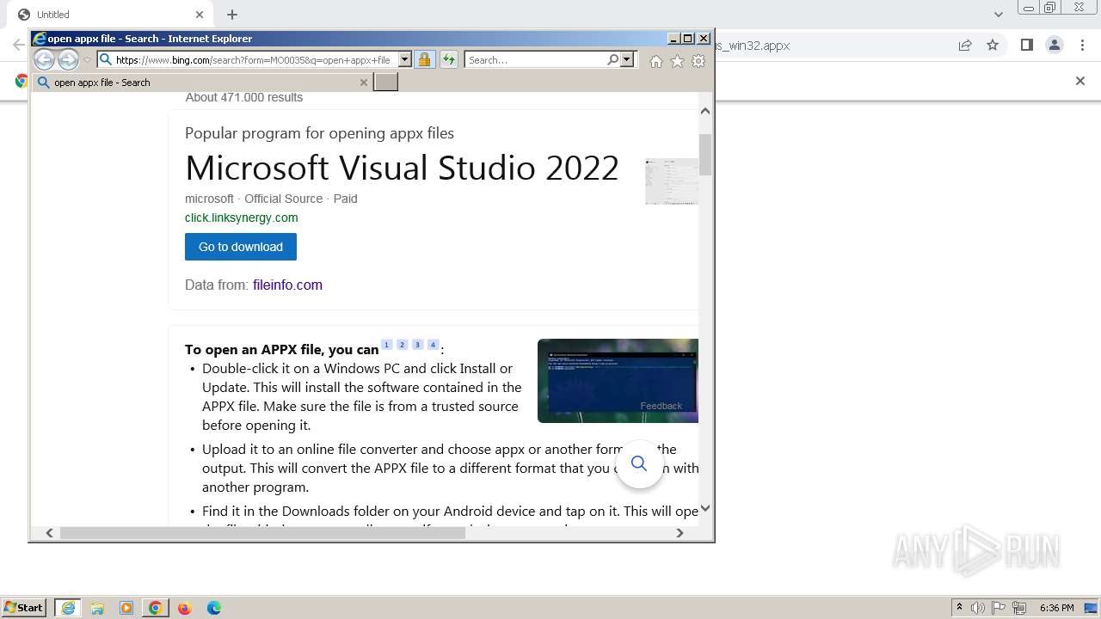Open Chrome tab search chevron
The image size is (1101, 619).
tap(998, 15)
